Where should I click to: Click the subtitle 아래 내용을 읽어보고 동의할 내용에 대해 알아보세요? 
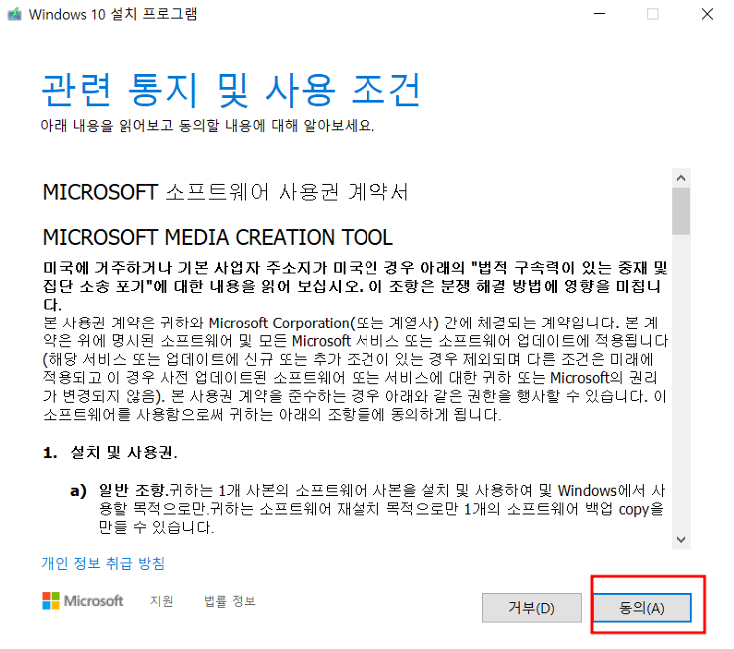[208, 126]
